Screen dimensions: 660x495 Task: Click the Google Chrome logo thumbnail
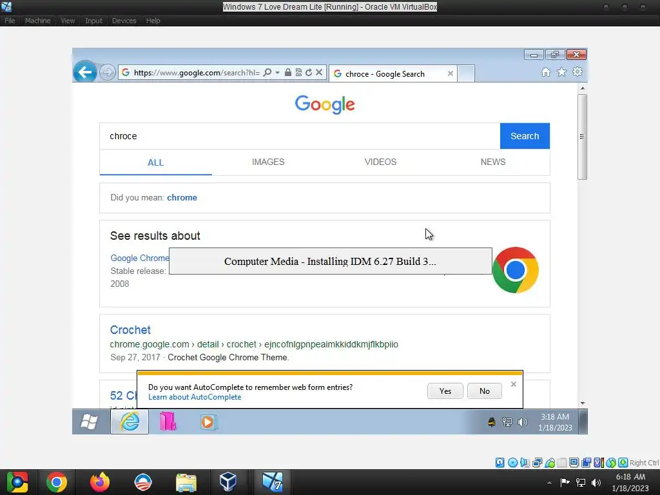point(515,270)
